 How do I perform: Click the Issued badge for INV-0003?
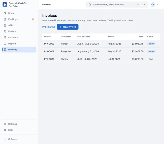151,44
